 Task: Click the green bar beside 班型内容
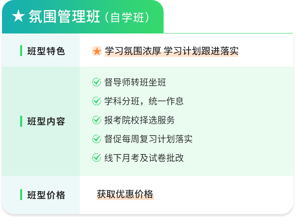(x=21, y=121)
